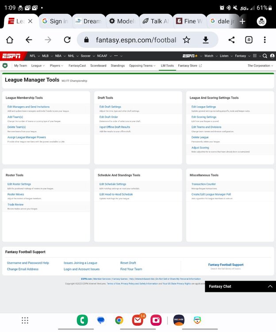
Task: Click the Delete League link
Action: pyautogui.click(x=200, y=137)
